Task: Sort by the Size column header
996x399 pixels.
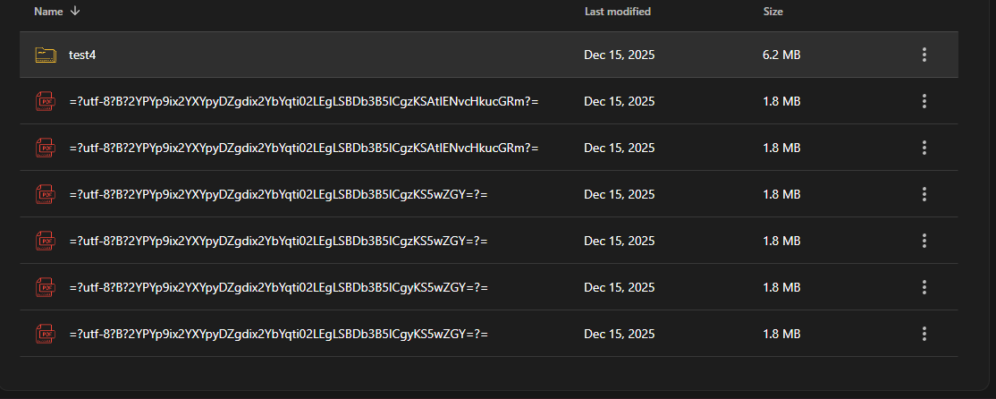Action: click(x=773, y=12)
